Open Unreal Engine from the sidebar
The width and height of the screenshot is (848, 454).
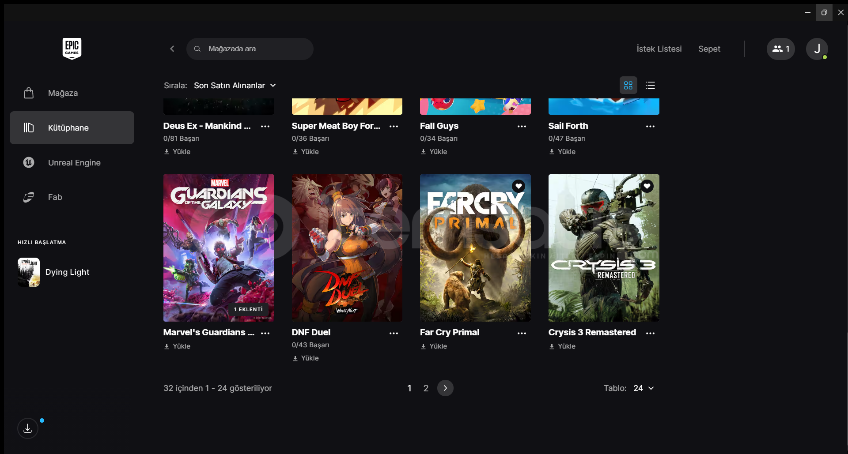coord(72,162)
